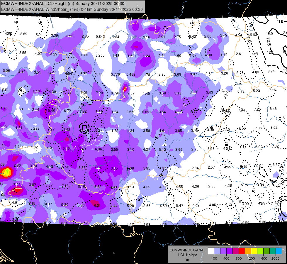The image size is (287, 264).
Task: Click the map value 6.22
Action: (x=242, y=129)
